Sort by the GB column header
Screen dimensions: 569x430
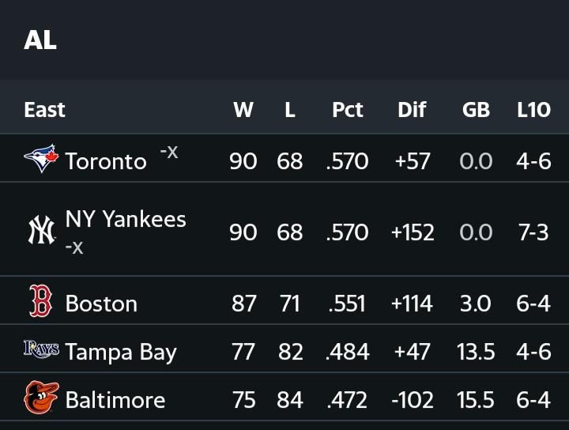(476, 109)
